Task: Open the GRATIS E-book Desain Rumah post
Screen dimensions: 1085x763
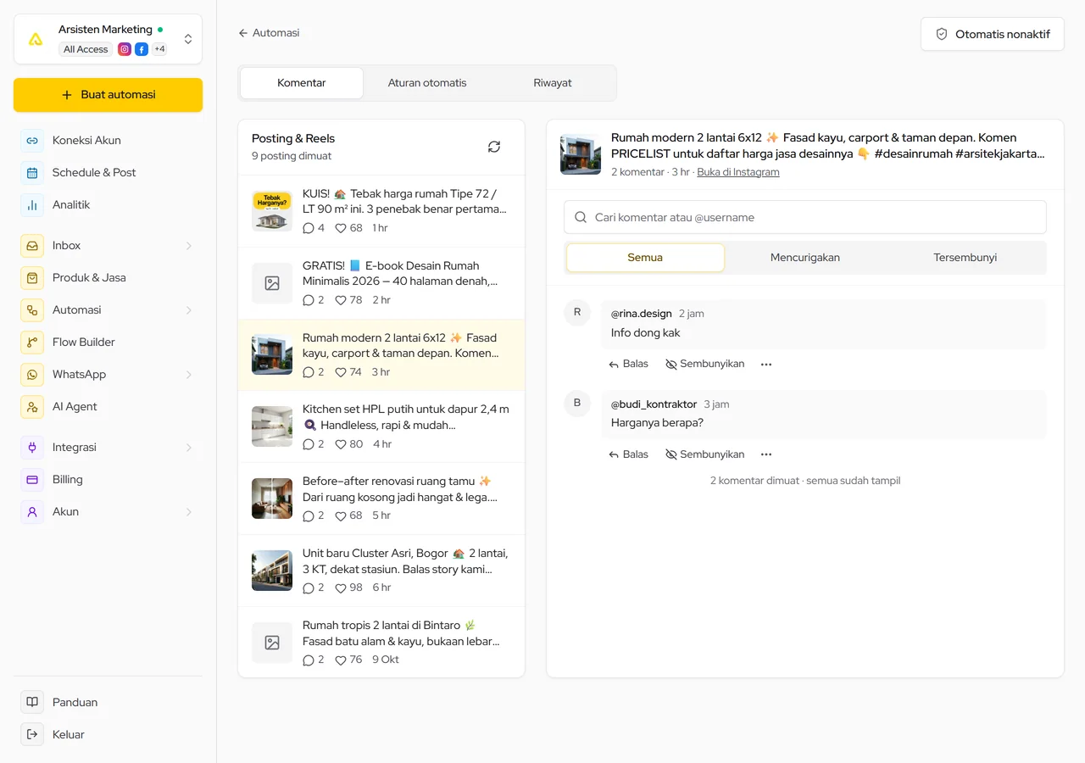Action: [381, 283]
